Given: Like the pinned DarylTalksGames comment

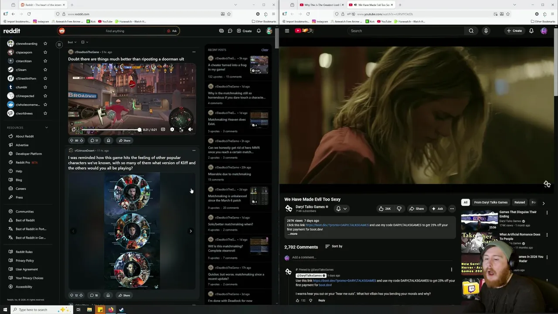Looking at the screenshot, I should tap(298, 300).
